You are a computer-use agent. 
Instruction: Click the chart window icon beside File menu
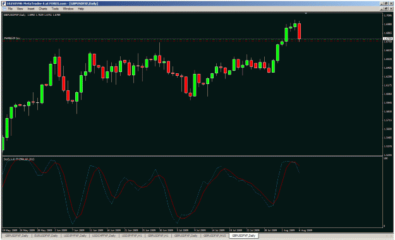point(4,9)
